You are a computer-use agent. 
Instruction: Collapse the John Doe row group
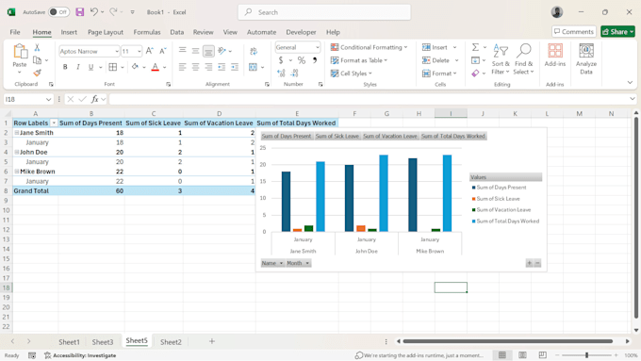click(17, 152)
